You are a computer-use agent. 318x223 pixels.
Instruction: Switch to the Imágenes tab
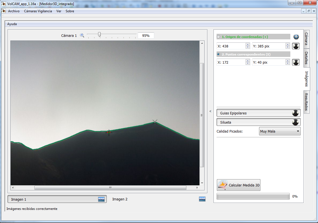pyautogui.click(x=307, y=79)
